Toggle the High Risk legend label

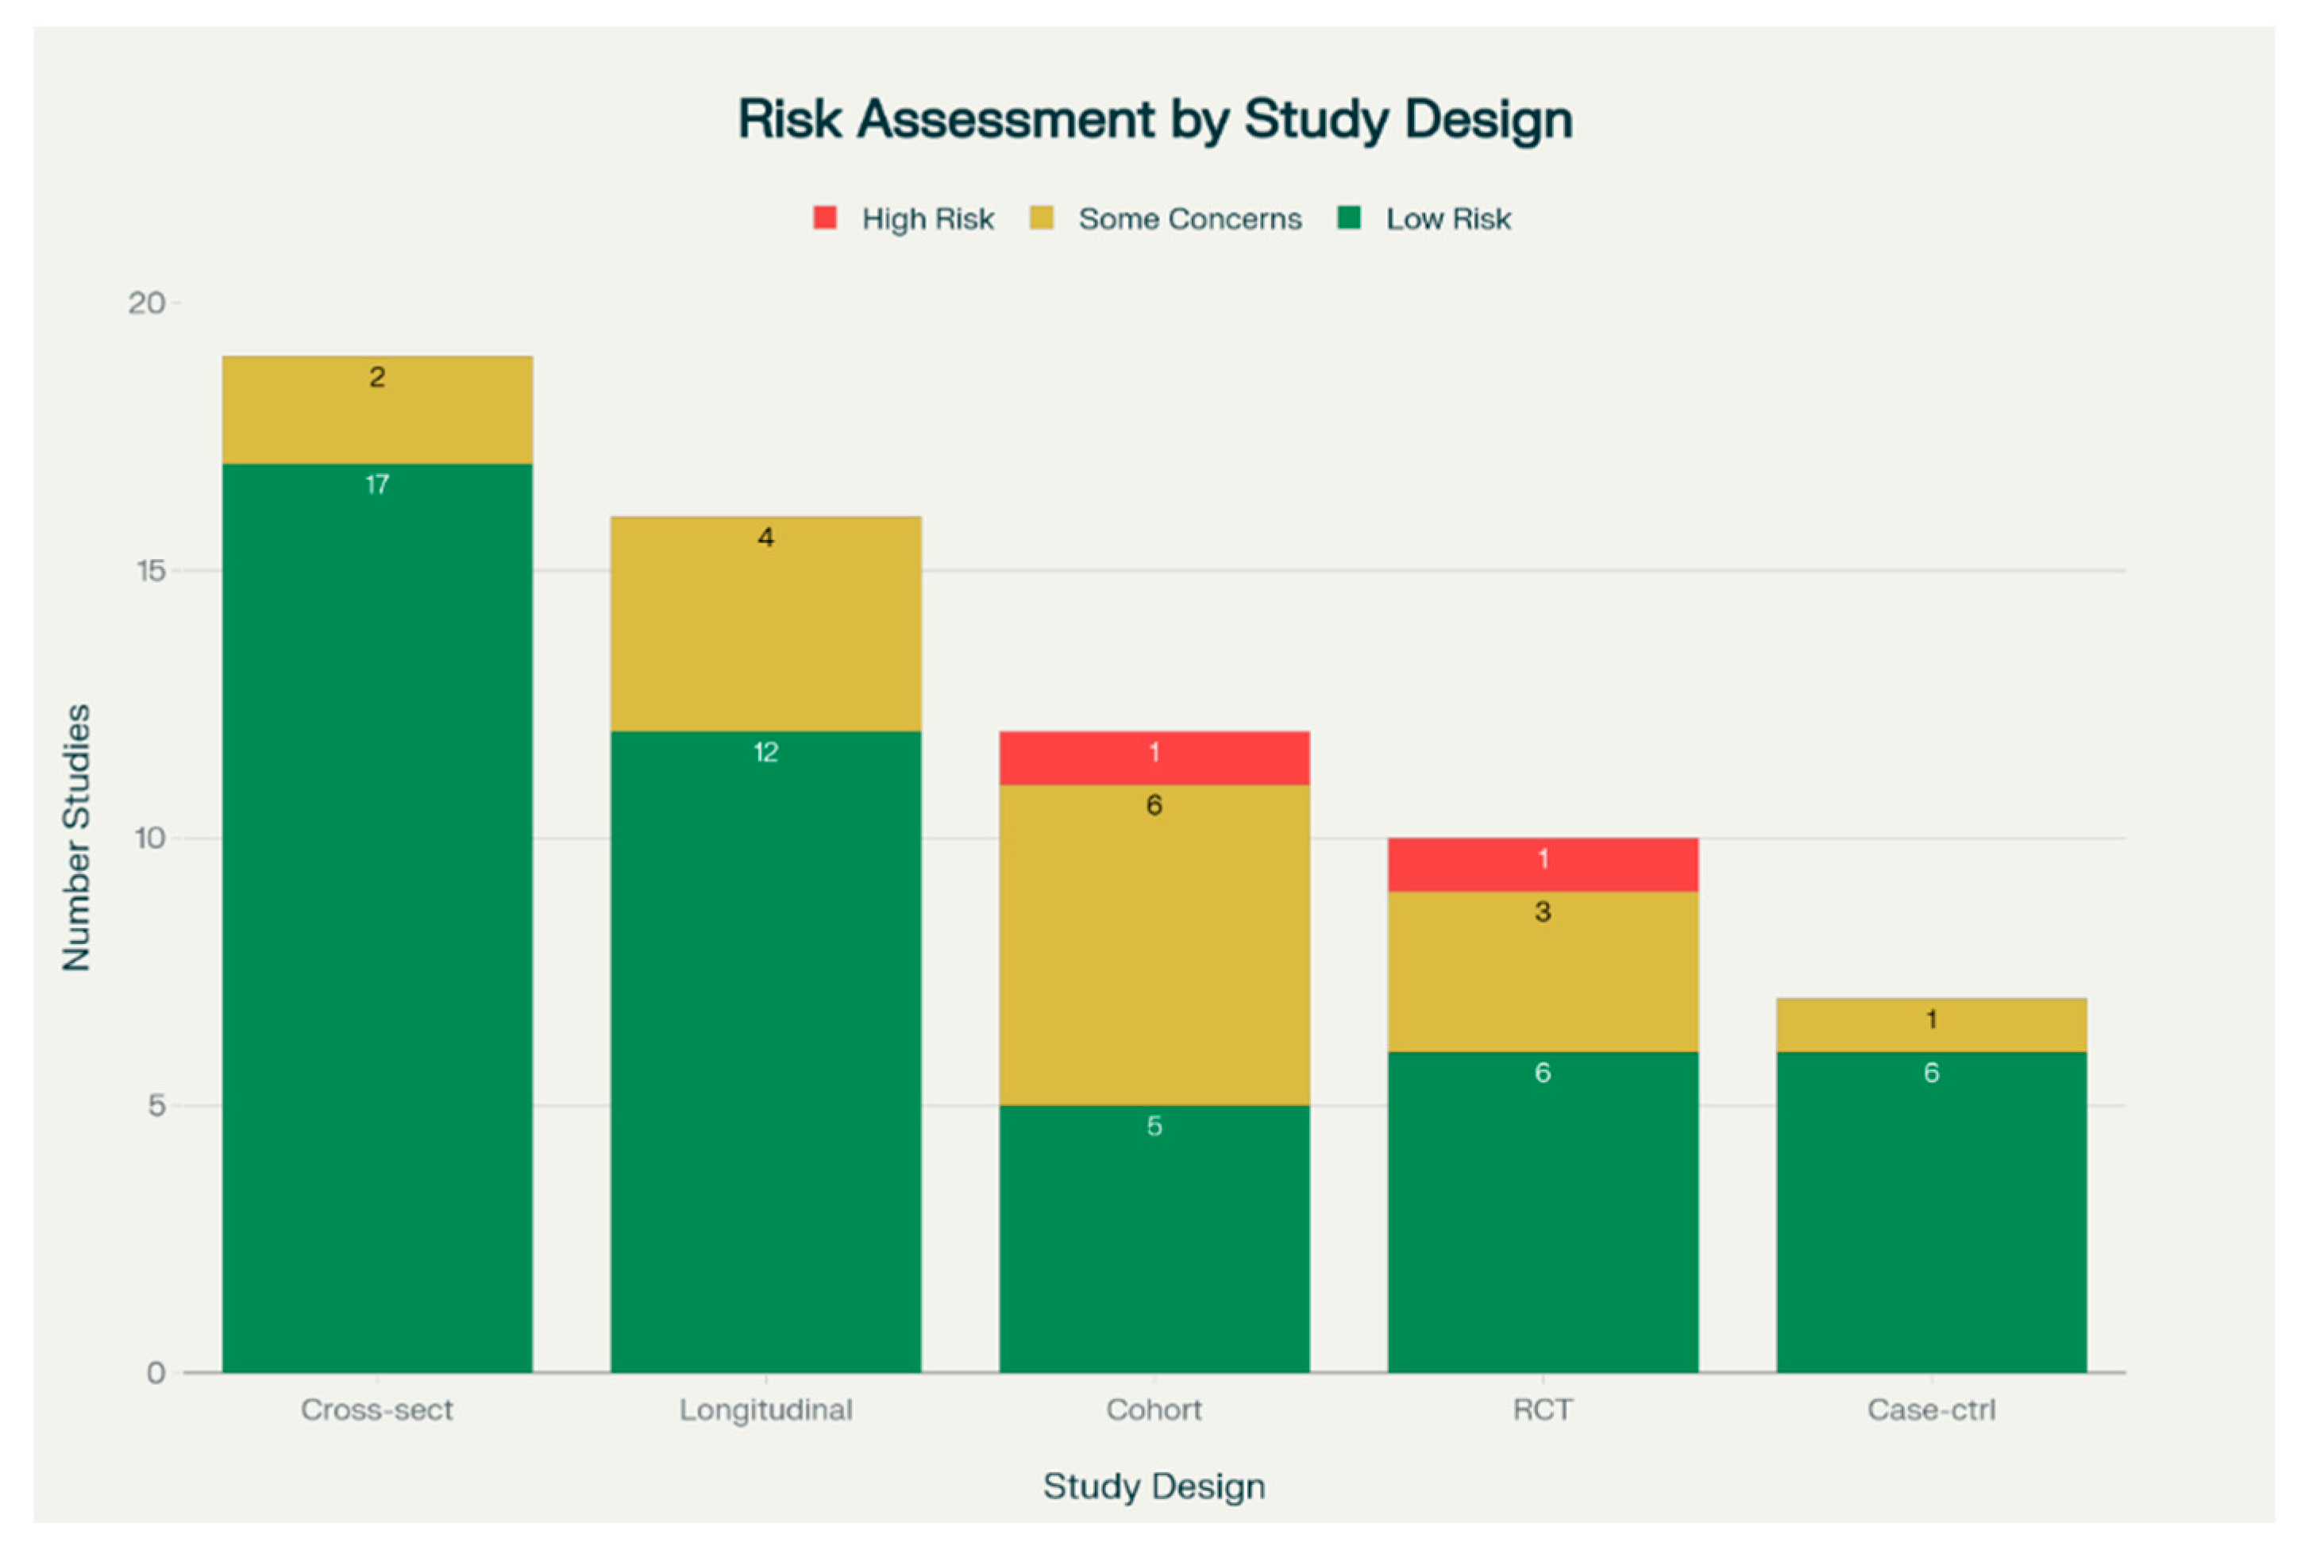pos(927,219)
